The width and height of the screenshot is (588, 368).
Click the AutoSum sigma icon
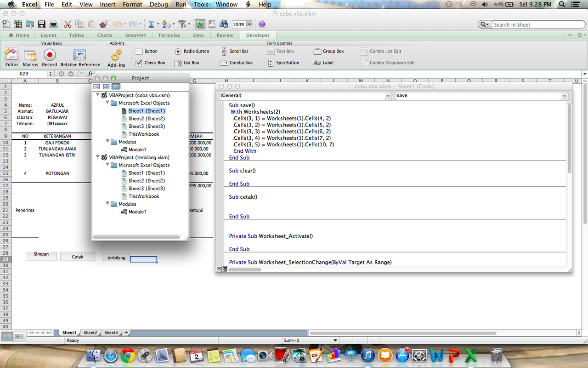point(151,24)
